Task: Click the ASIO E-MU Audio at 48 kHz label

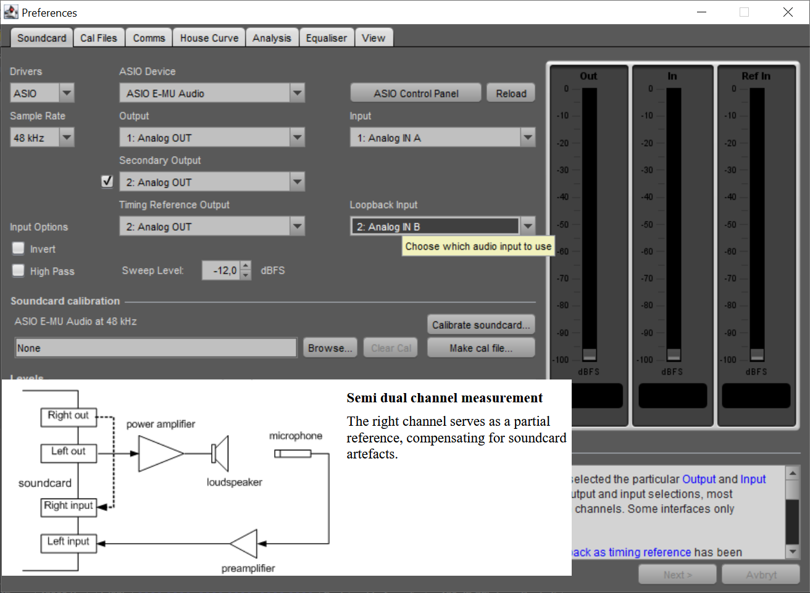Action: 76,321
